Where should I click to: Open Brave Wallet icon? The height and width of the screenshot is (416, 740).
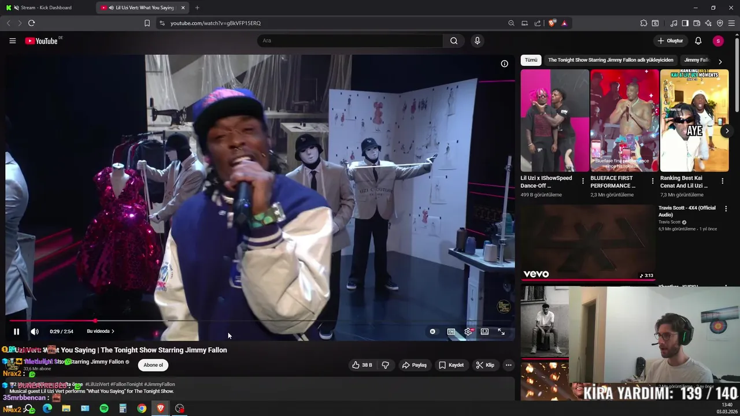(x=697, y=23)
